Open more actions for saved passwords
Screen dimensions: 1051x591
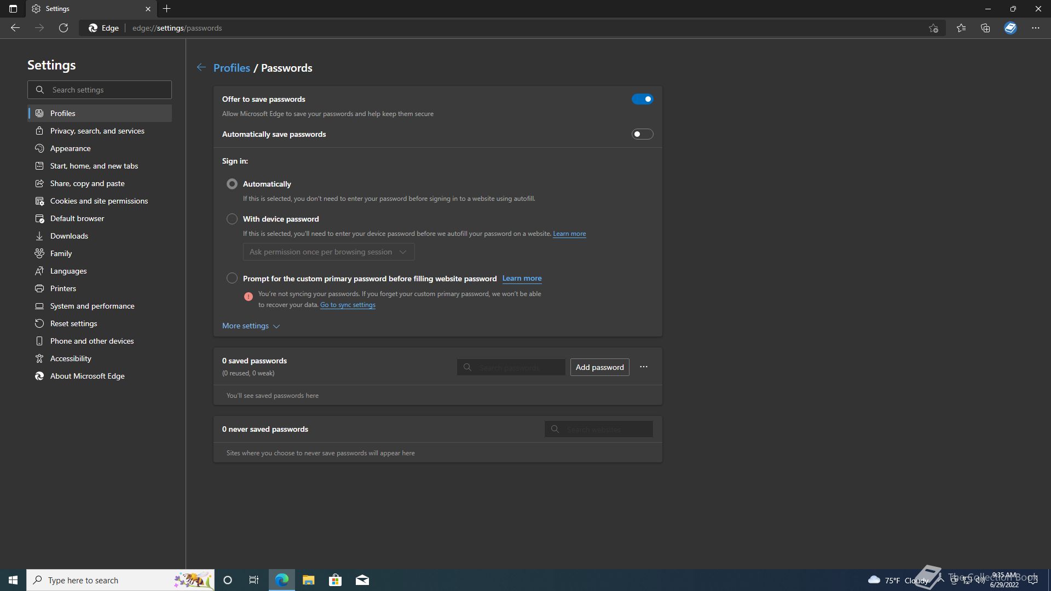(x=644, y=367)
